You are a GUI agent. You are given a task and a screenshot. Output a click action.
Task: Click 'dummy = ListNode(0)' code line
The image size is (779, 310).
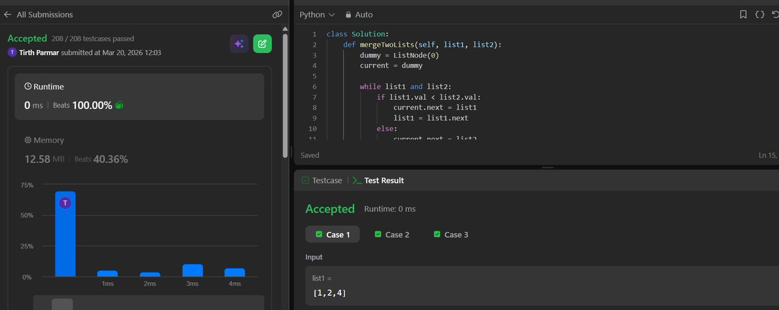(x=400, y=55)
